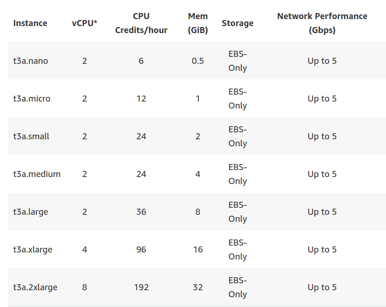The height and width of the screenshot is (307, 386).
Task: Click EBS-Only storage in t3a.large row
Action: (x=237, y=212)
